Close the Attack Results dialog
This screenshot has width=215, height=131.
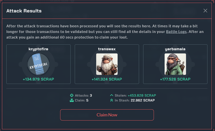[205, 11]
